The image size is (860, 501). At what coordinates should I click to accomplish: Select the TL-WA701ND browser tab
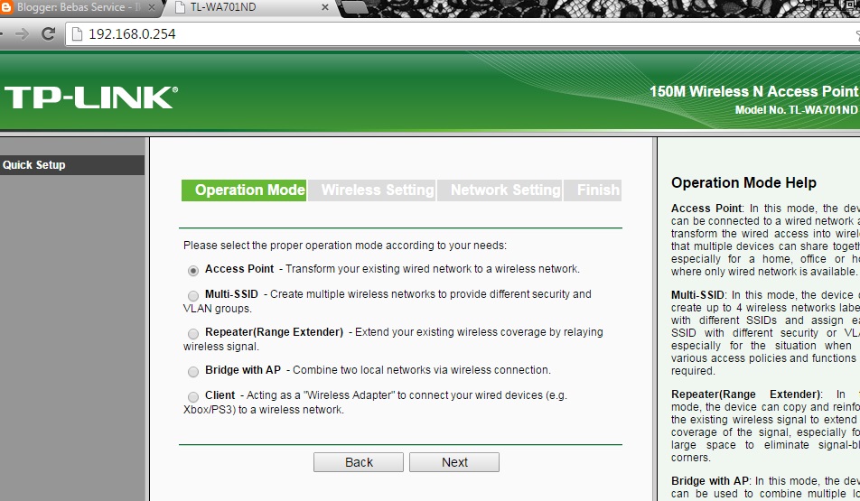[x=250, y=8]
